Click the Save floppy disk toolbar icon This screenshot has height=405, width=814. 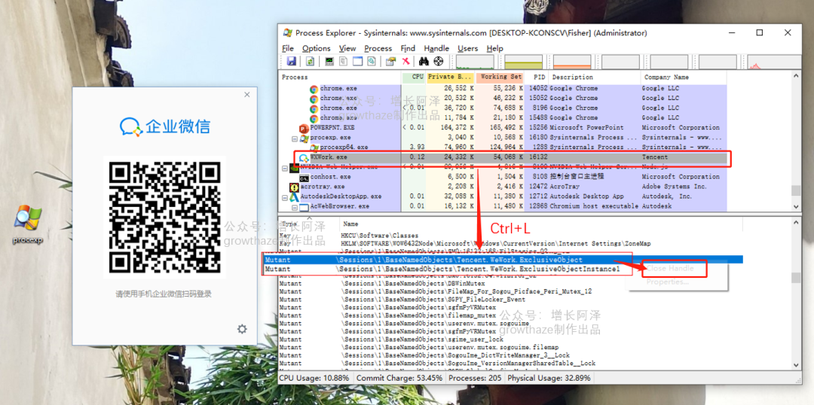(292, 61)
